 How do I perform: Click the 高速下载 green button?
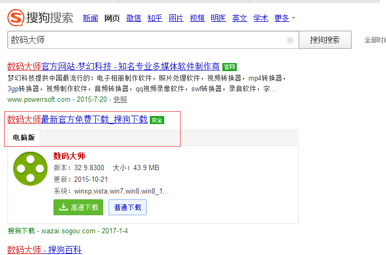tap(78, 207)
